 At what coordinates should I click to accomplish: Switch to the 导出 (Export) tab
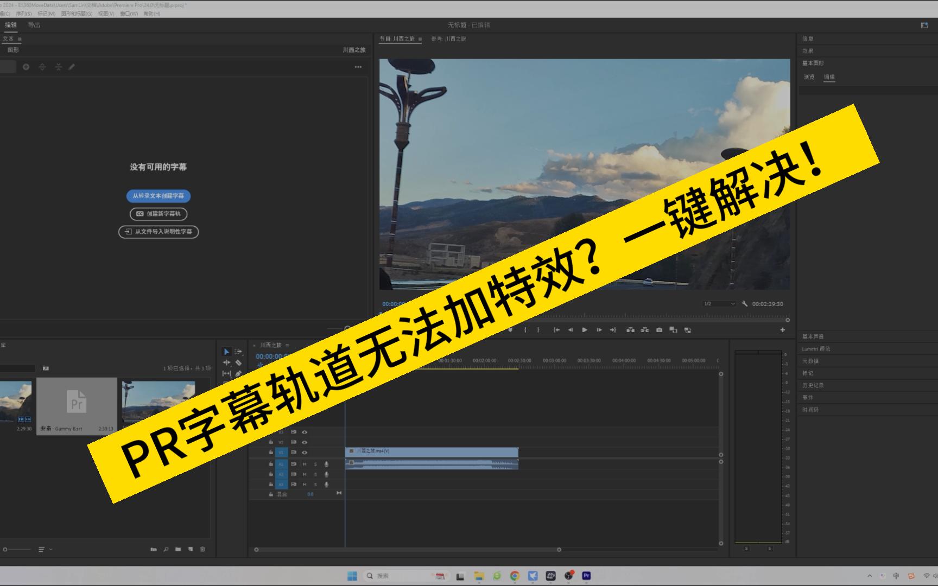click(x=34, y=25)
